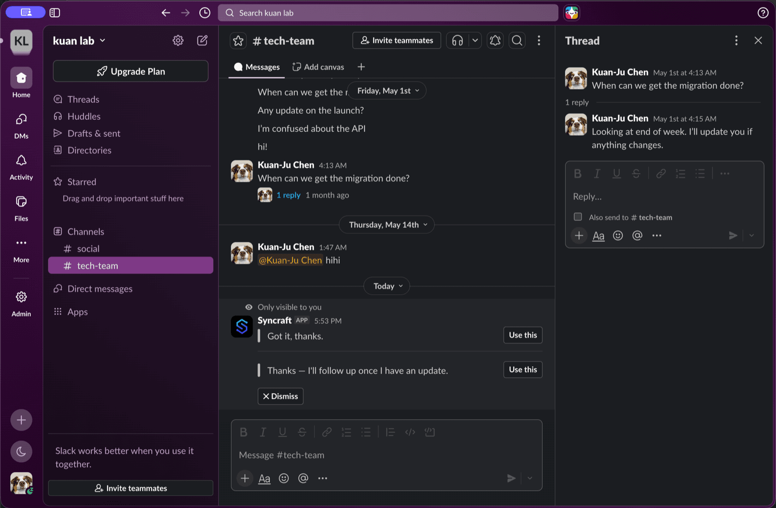The width and height of the screenshot is (776, 508).
Task: Open the Admin settings gear
Action: click(x=21, y=303)
